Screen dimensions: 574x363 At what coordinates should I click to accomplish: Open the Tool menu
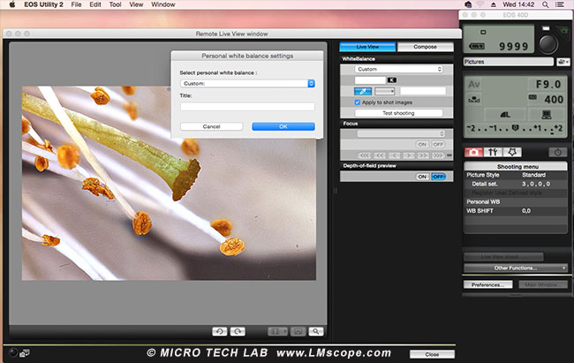point(115,4)
